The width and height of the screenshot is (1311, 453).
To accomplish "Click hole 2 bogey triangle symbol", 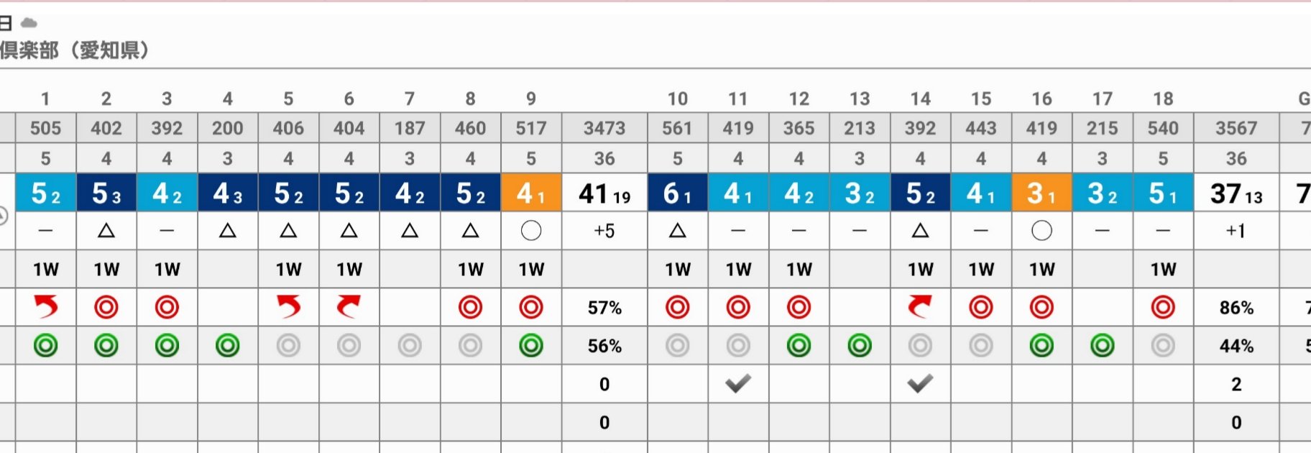I will [106, 231].
